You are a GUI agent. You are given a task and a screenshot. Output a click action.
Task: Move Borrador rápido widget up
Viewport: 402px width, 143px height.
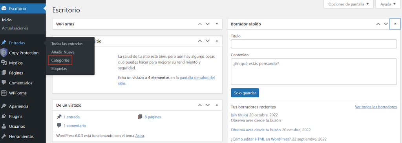tap(378, 24)
